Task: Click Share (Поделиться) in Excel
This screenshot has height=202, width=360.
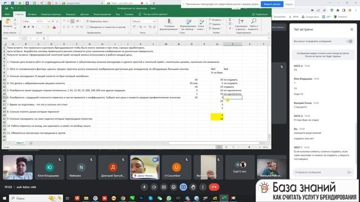Action: [260, 14]
